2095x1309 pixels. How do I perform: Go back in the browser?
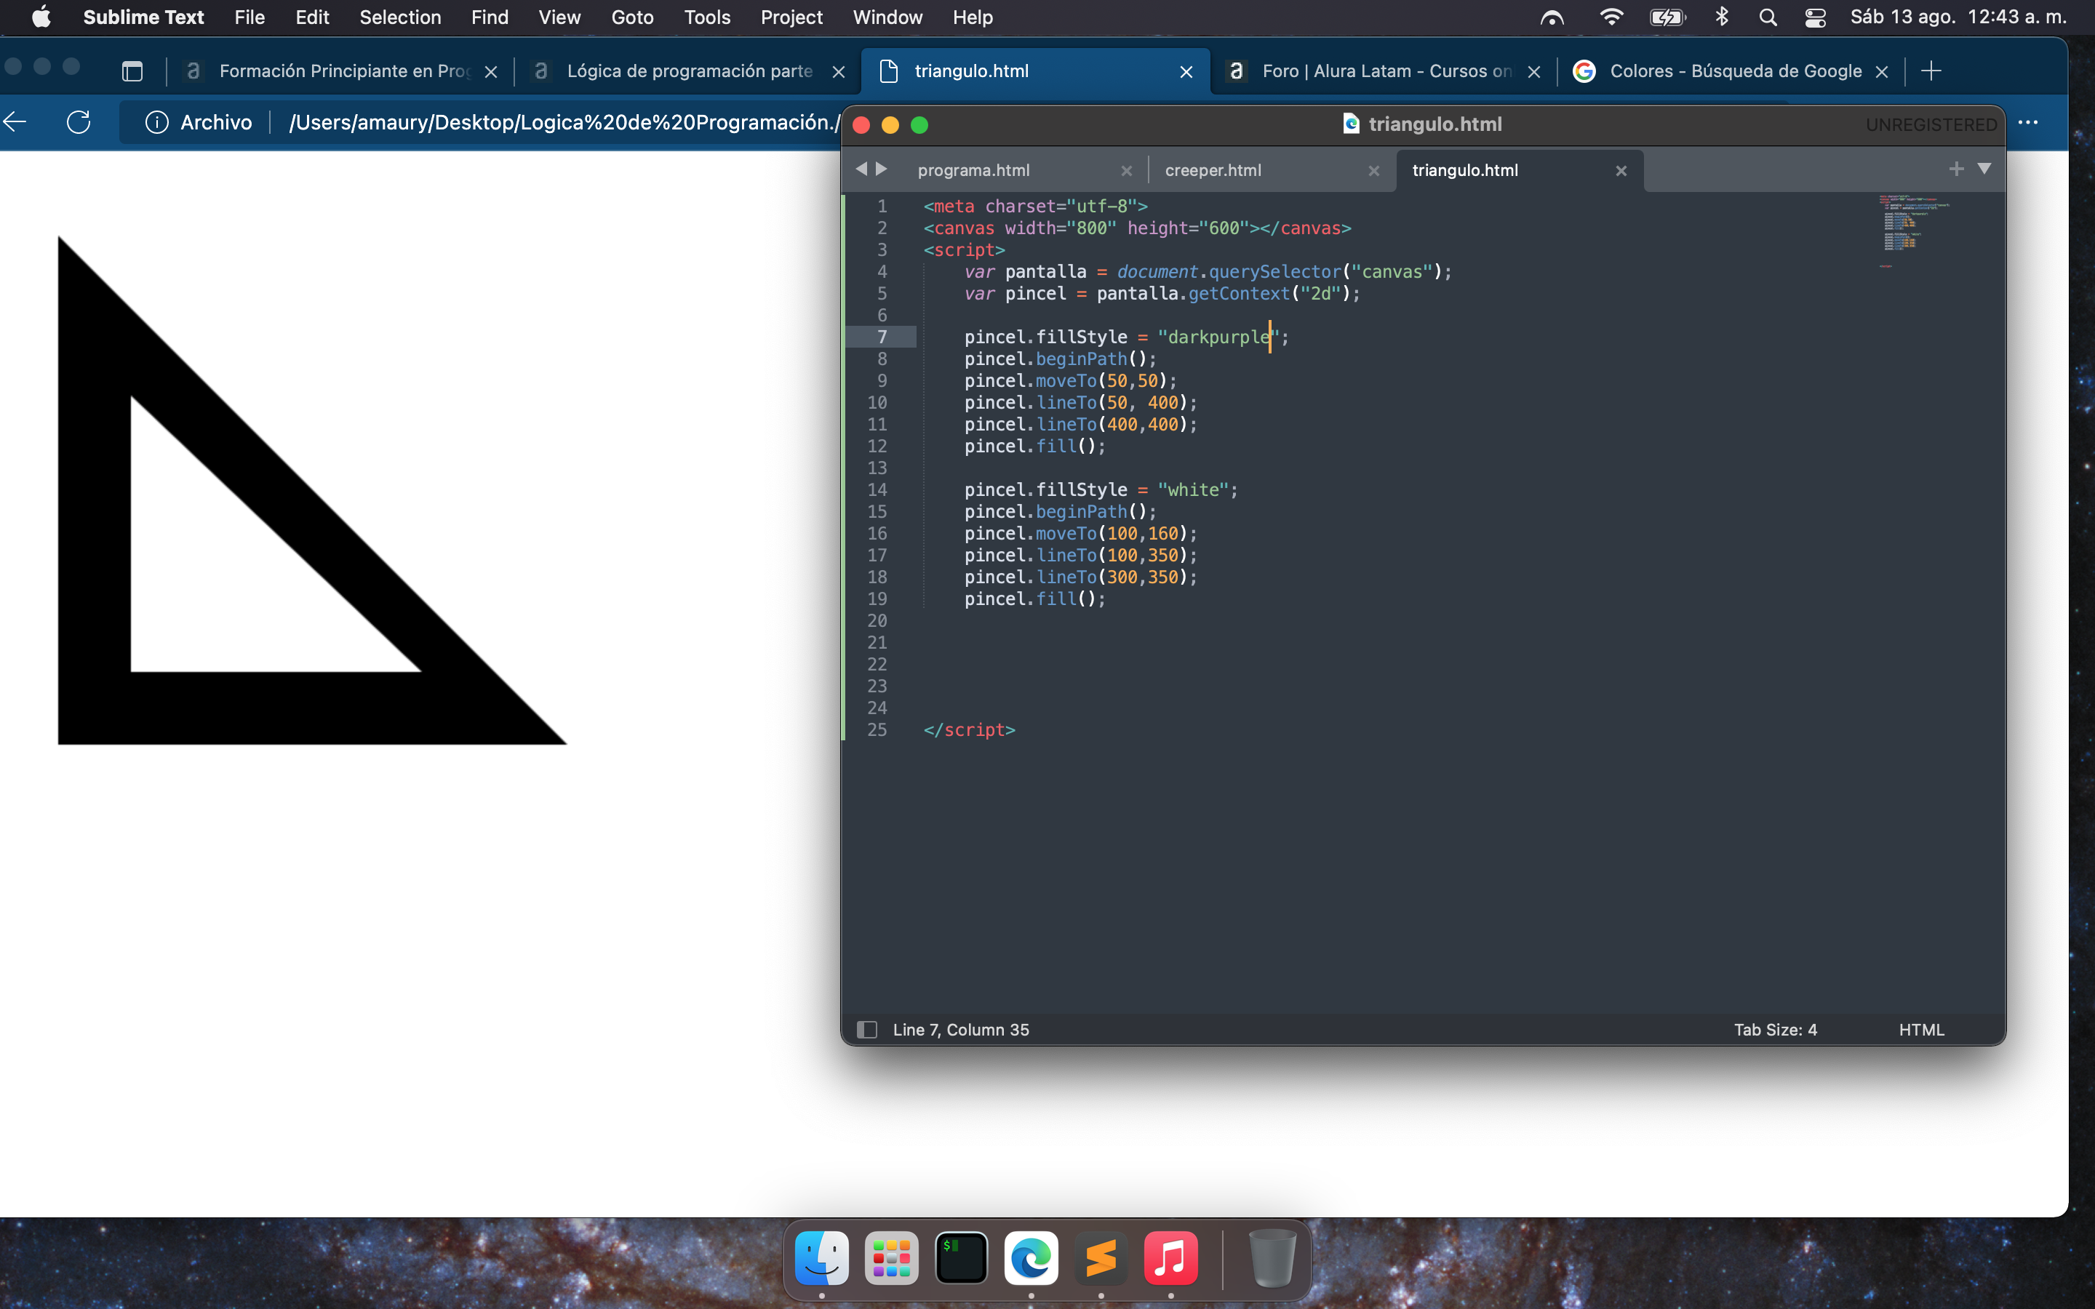15,122
